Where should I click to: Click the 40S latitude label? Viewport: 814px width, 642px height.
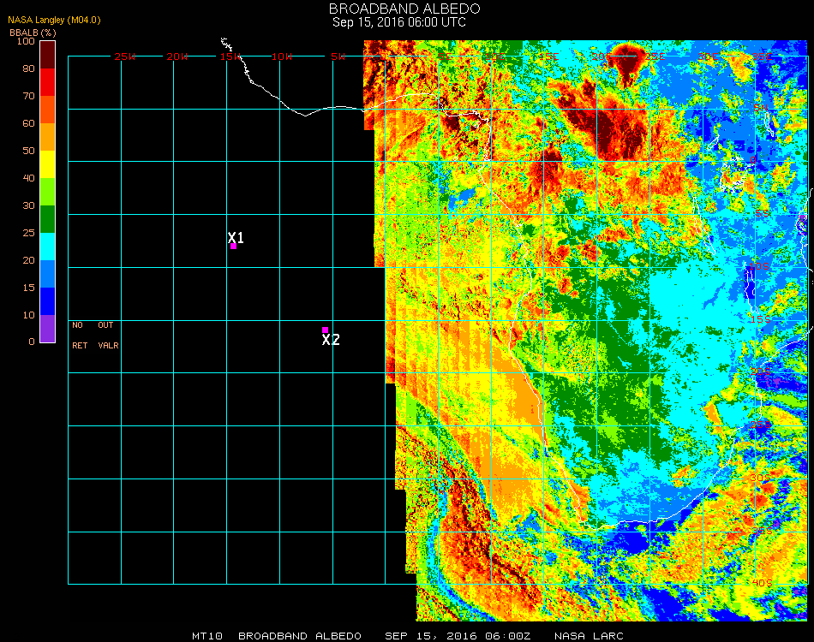click(x=761, y=583)
